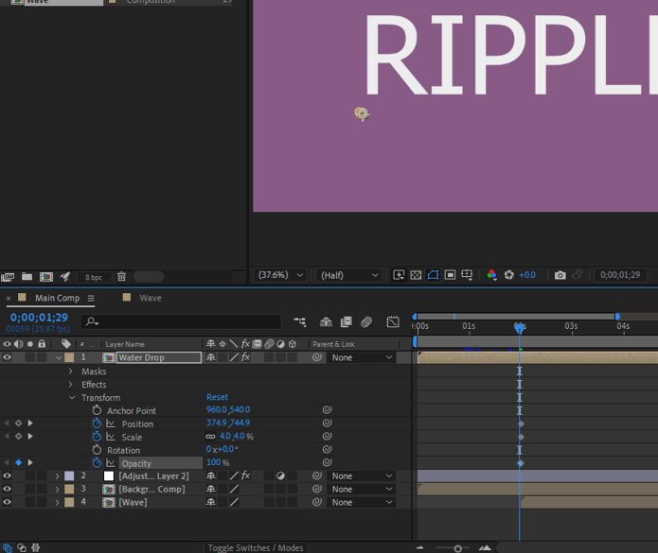
Task: Toggle visibility of the Wave layer
Action: (7, 502)
